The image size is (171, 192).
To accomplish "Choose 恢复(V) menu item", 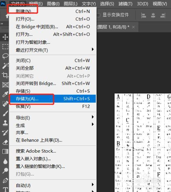I will point(52,106).
